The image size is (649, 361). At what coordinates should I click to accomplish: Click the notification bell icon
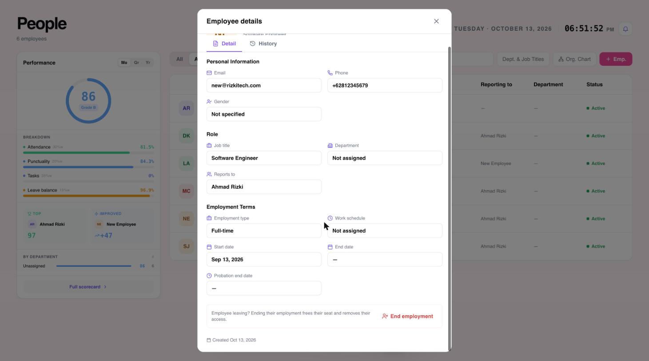point(625,29)
